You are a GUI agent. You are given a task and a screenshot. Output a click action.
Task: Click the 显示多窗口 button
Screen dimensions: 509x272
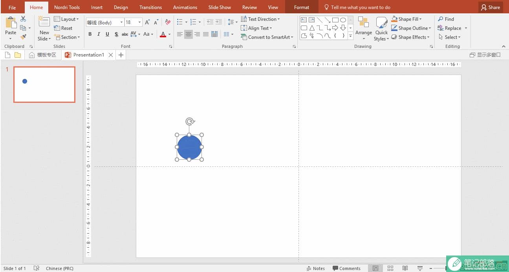pos(485,55)
